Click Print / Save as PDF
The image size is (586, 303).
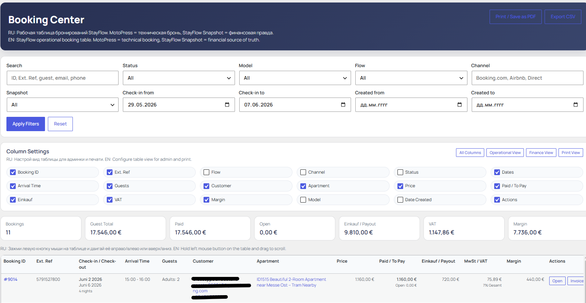point(516,17)
